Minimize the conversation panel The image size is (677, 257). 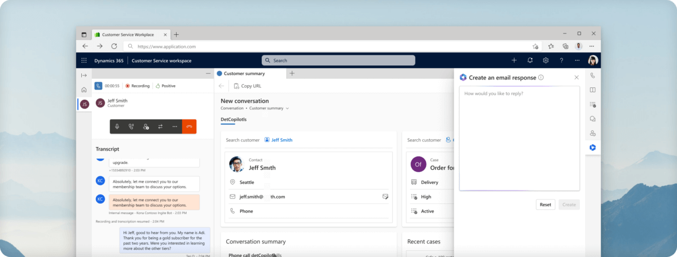click(208, 74)
